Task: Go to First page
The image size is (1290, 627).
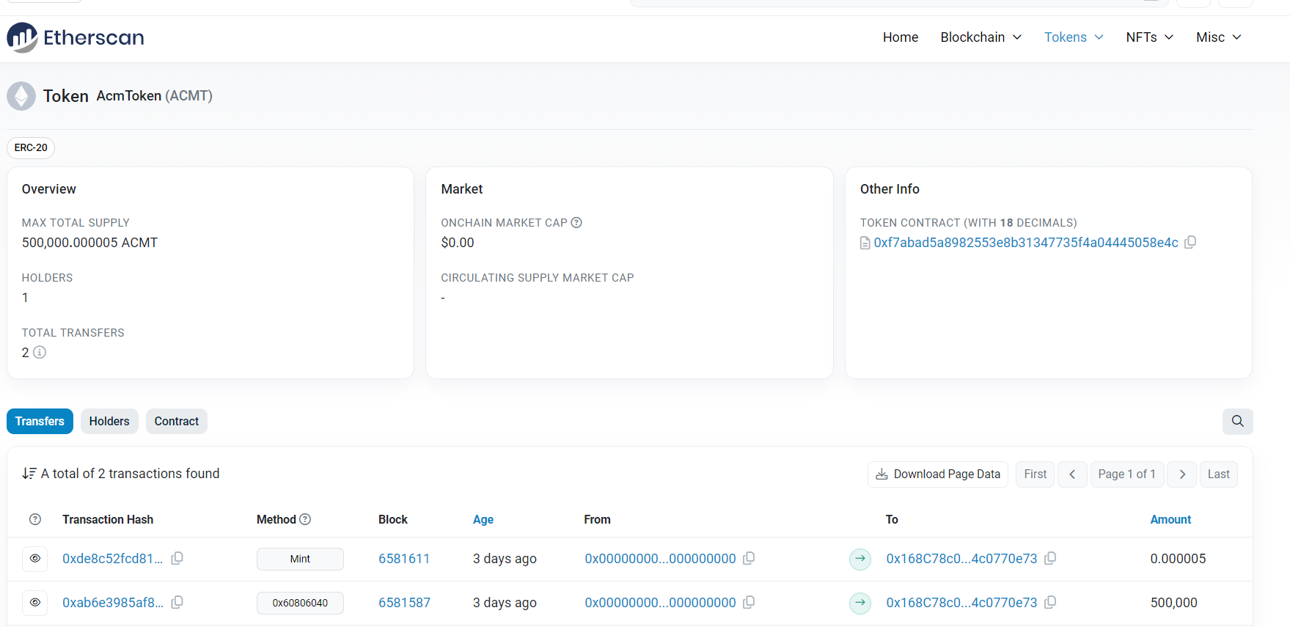Action: [1036, 474]
